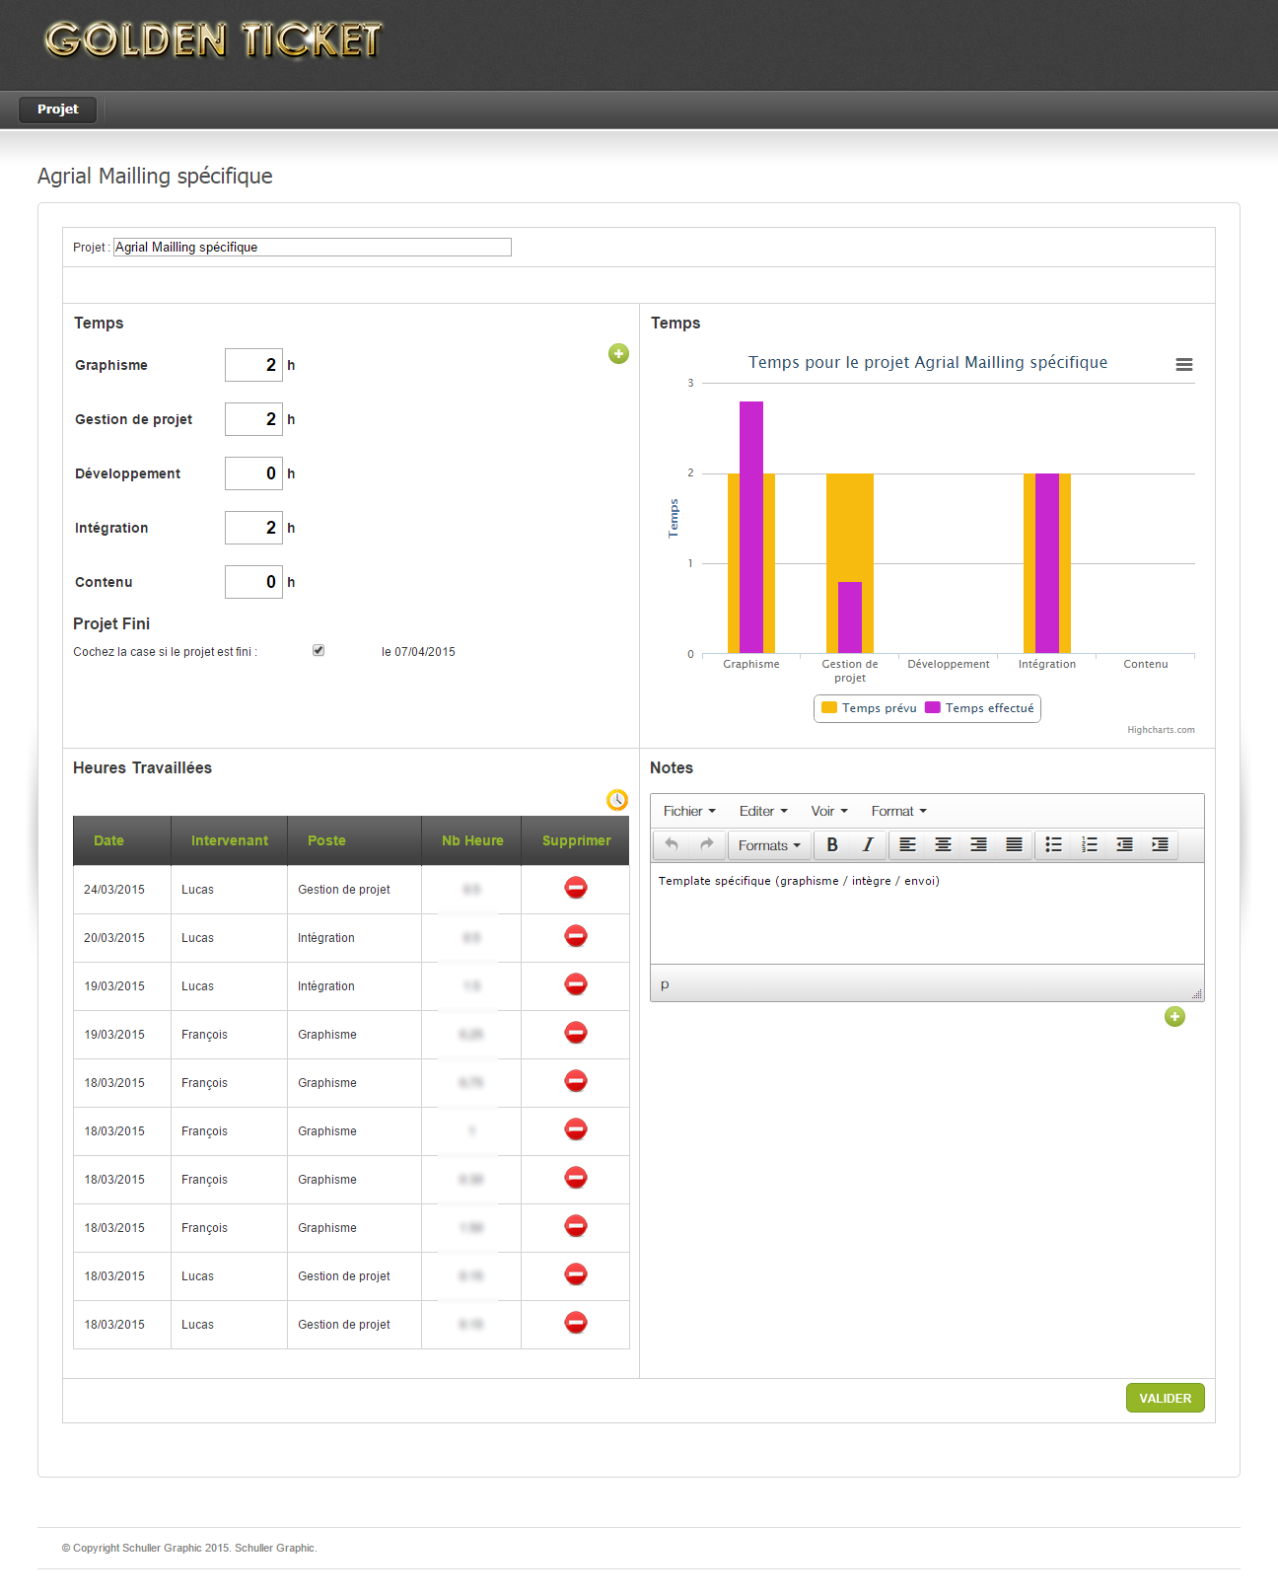This screenshot has height=1596, width=1278.
Task: Click the Gestion de projet hours input
Action: pos(253,419)
